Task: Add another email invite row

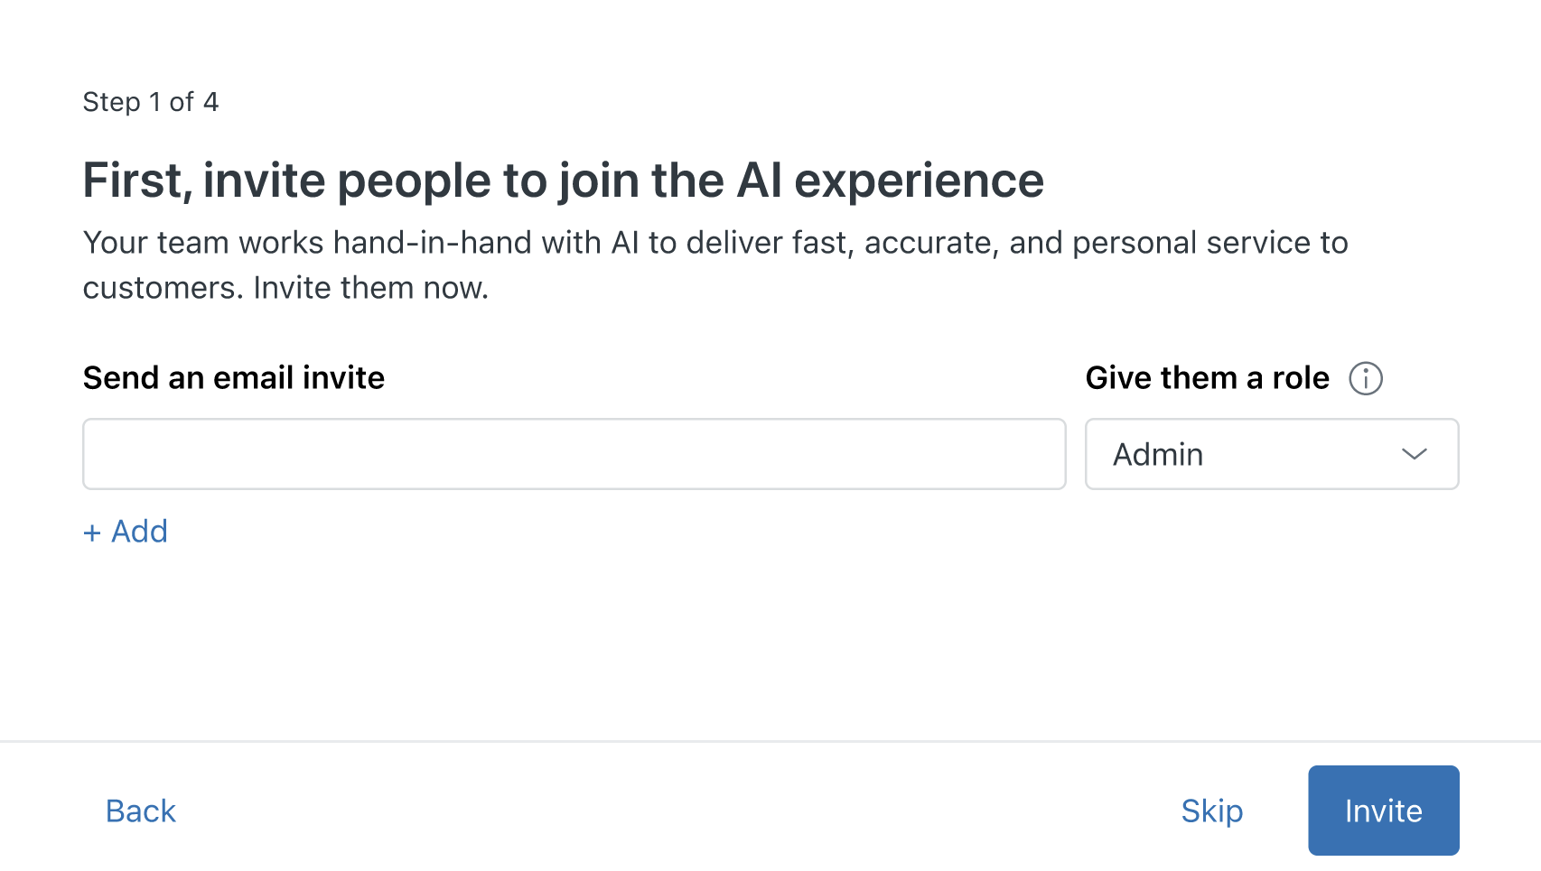Action: pos(126,532)
